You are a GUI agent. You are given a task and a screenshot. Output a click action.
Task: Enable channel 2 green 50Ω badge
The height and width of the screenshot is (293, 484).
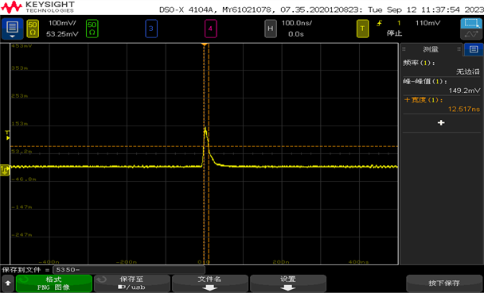(x=92, y=29)
